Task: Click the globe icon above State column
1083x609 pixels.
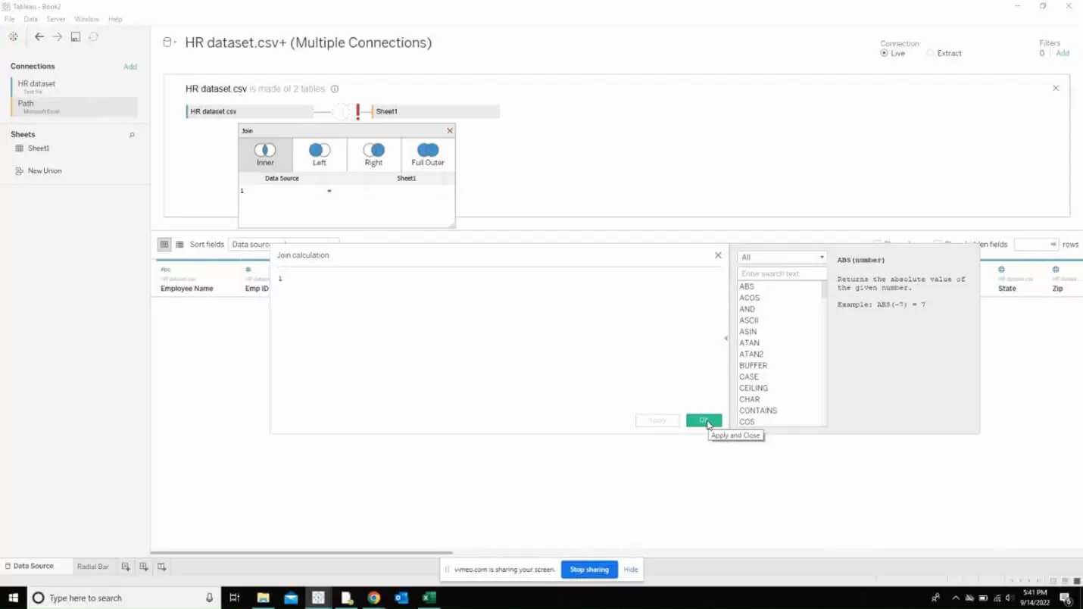Action: click(x=1001, y=270)
